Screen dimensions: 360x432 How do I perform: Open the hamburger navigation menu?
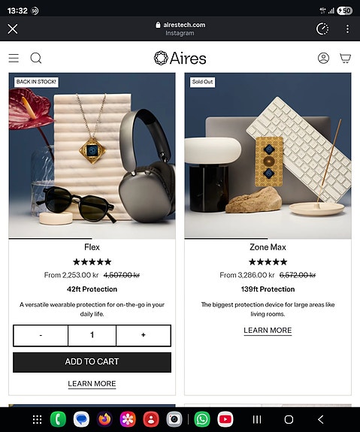(x=14, y=58)
